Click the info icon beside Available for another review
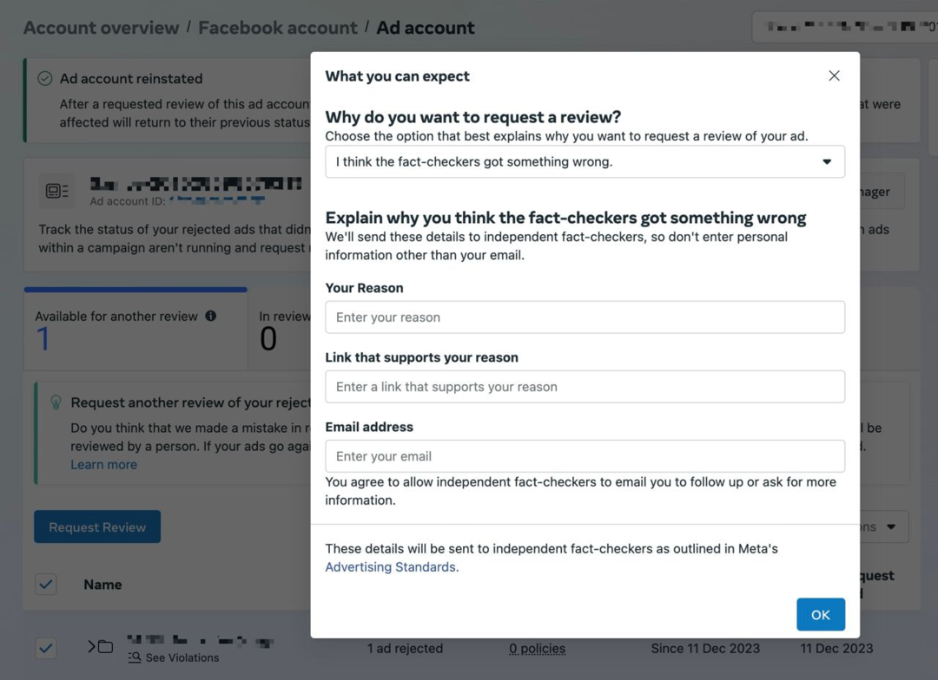 tap(211, 317)
